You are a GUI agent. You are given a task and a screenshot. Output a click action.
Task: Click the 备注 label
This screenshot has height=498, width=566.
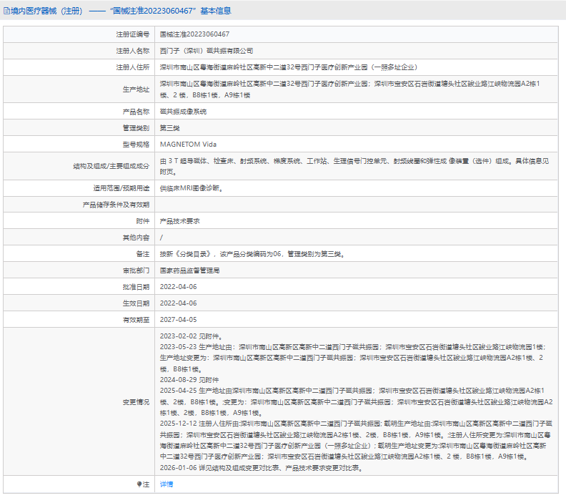(143, 254)
